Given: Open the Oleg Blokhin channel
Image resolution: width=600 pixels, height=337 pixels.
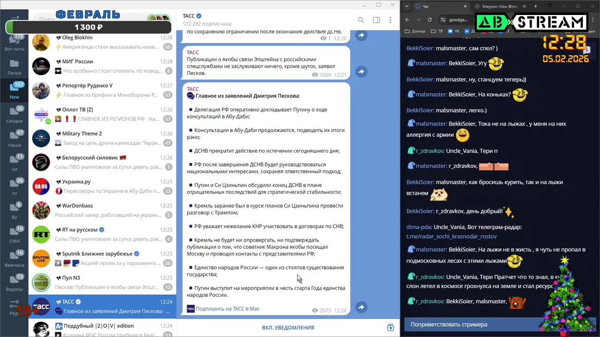Looking at the screenshot, I should pos(102,42).
